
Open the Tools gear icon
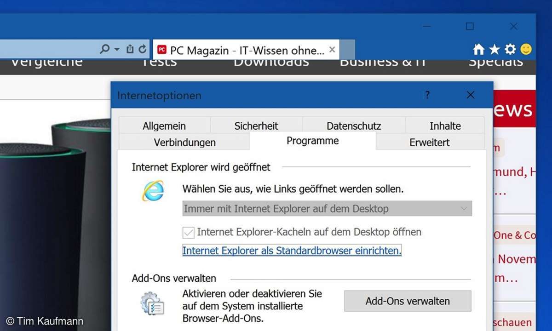click(x=510, y=49)
